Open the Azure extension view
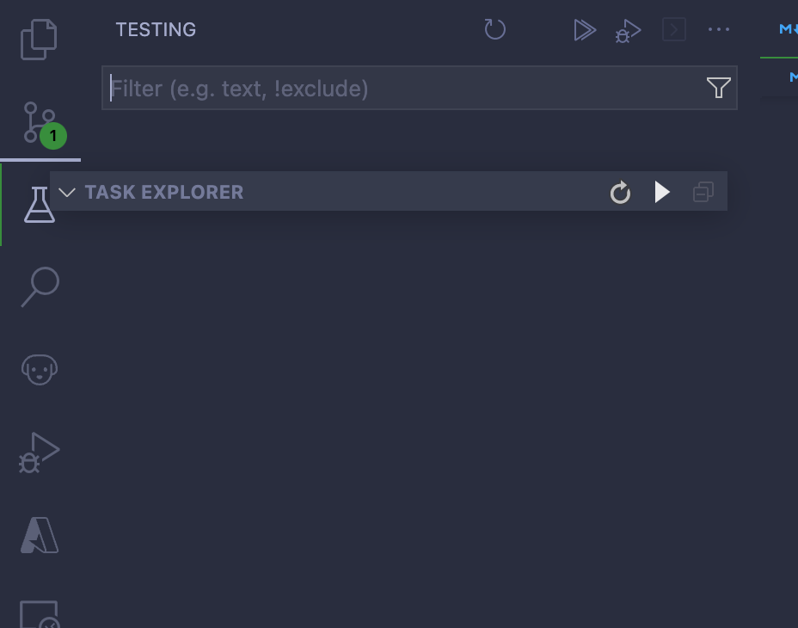Image resolution: width=798 pixels, height=628 pixels. [39, 535]
